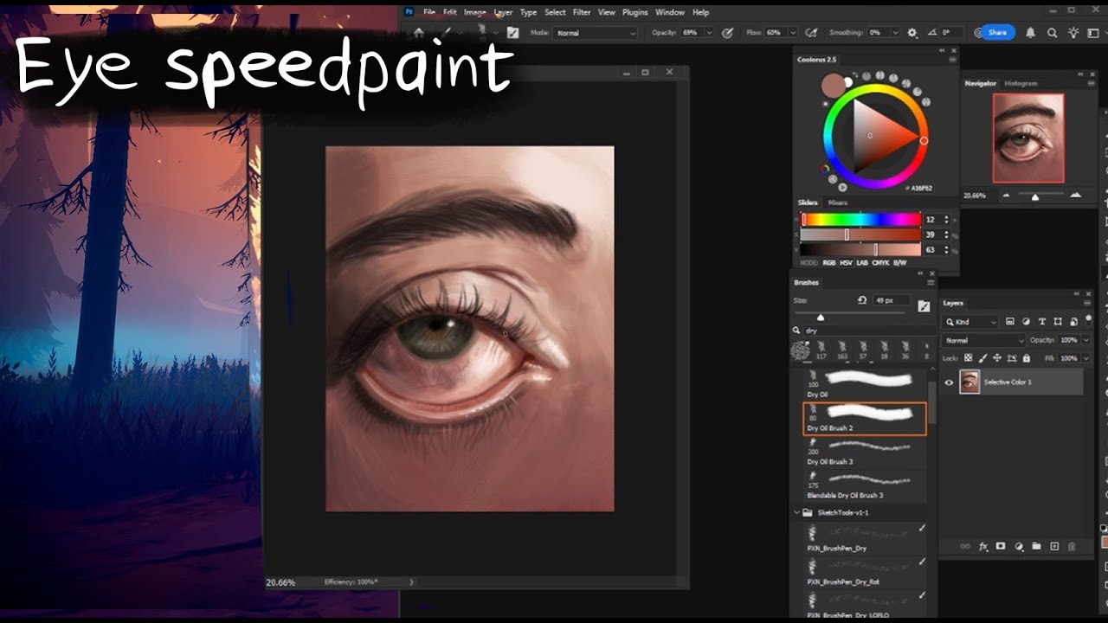Filter for adjustment layers icon

[x=1026, y=322]
